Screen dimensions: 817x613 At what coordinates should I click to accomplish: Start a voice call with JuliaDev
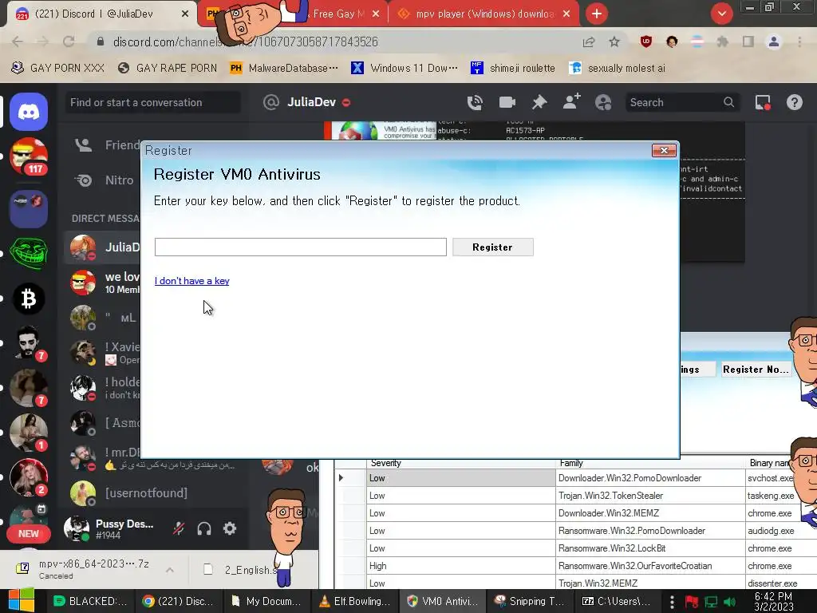(x=475, y=102)
